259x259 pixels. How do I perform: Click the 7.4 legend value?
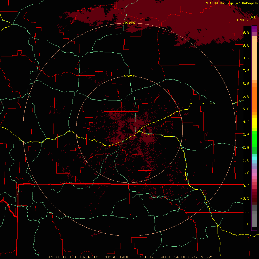(x=246, y=71)
